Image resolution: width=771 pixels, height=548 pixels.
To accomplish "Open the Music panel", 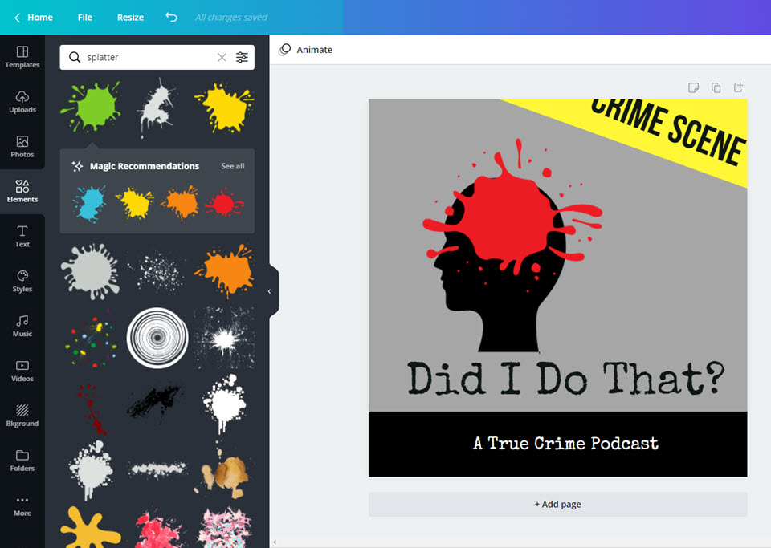I will [22, 326].
